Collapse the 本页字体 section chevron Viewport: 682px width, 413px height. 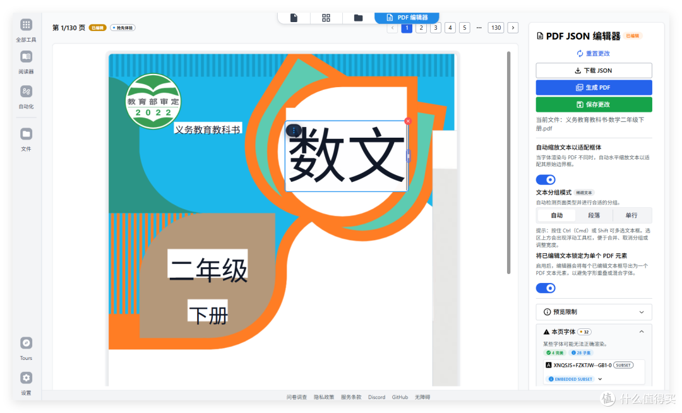point(642,332)
